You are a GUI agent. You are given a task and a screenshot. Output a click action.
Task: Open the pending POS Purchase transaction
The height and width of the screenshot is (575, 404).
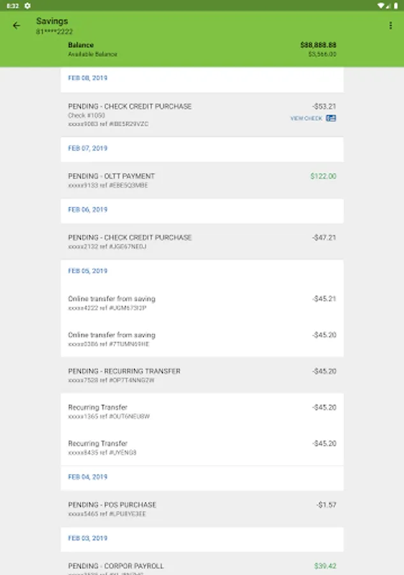click(x=202, y=509)
